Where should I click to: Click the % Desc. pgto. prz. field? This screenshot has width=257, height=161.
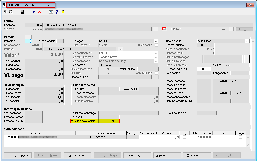coord(204,69)
